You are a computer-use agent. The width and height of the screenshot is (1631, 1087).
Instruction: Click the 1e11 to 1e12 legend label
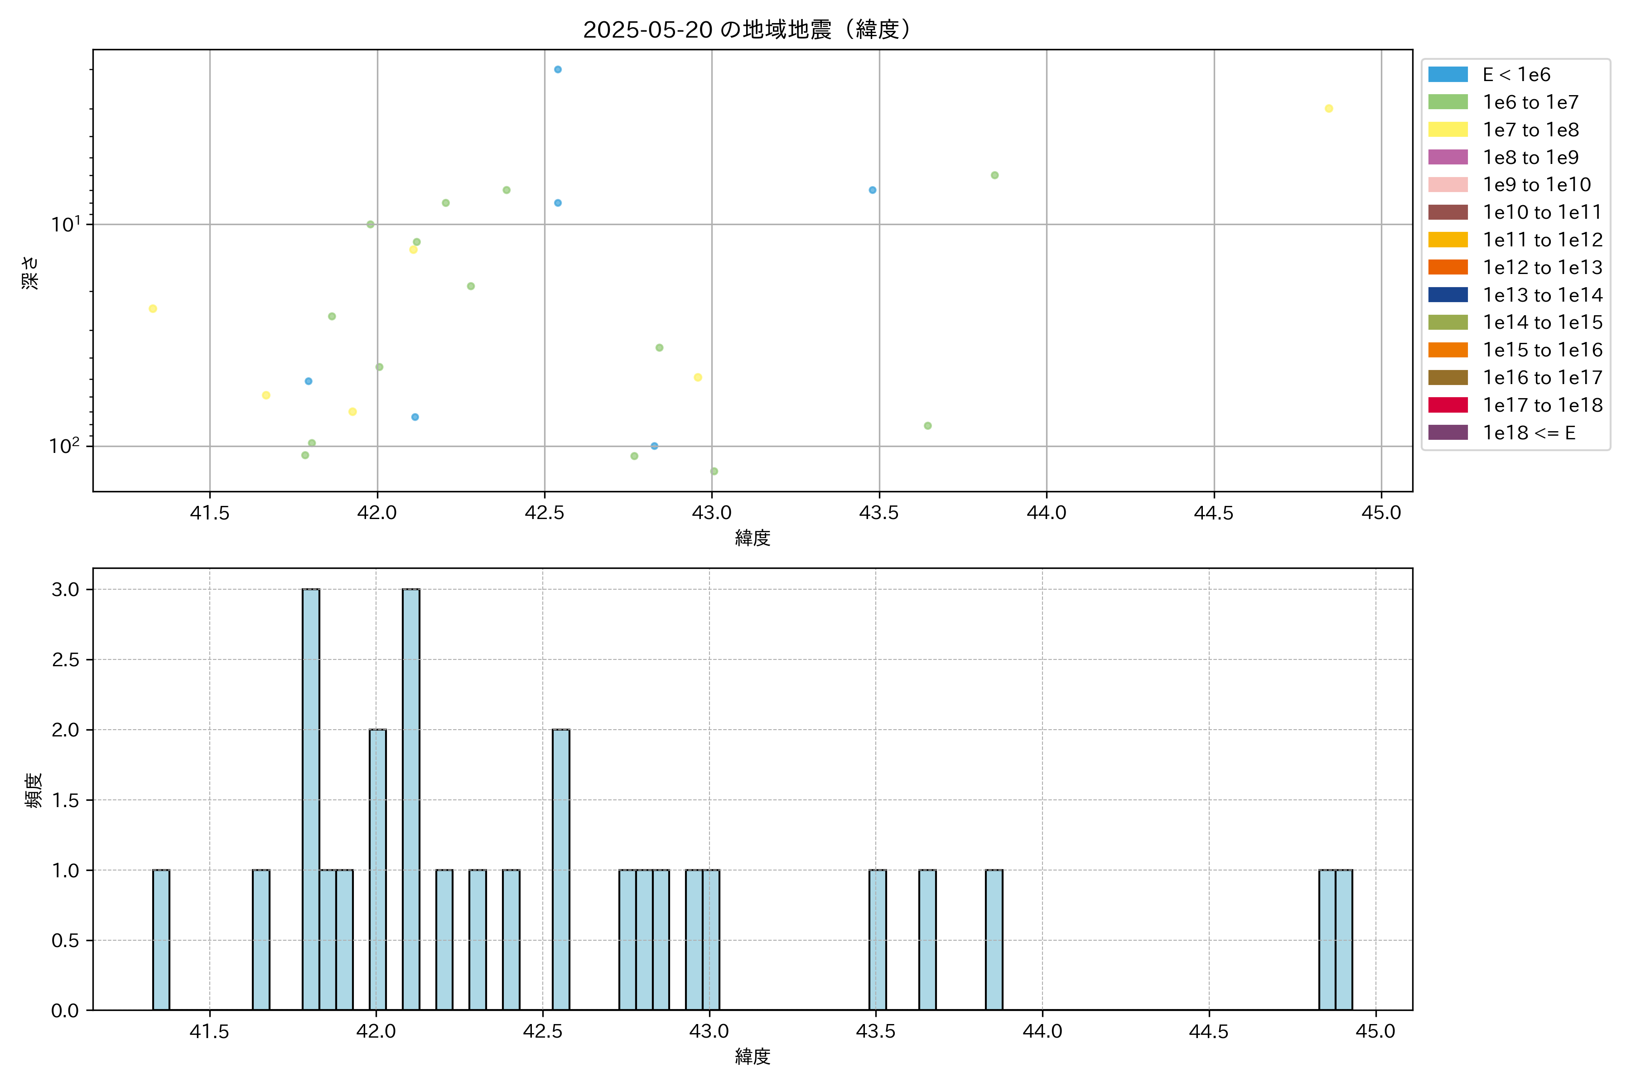[x=1542, y=240]
